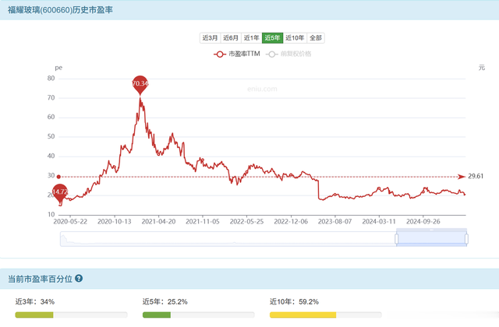499x327 pixels.
Task: Select the 近6月 time range tab
Action: (x=231, y=38)
